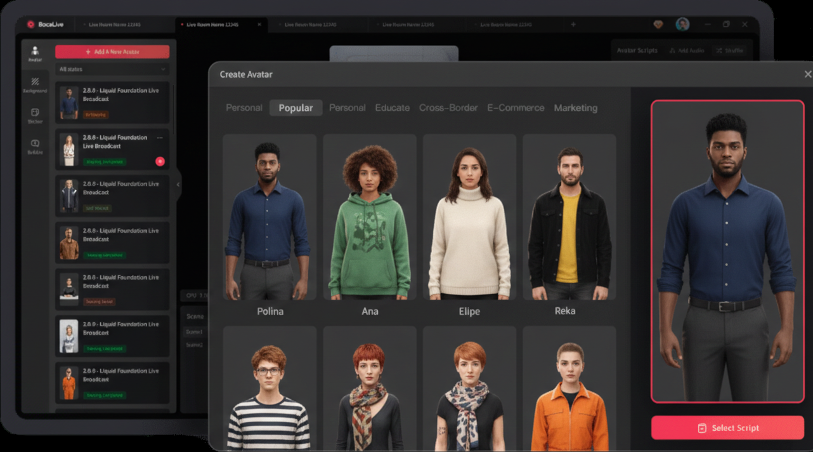The width and height of the screenshot is (813, 452).
Task: Open the three-dot menu on the second broadcast entry
Action: (x=160, y=138)
